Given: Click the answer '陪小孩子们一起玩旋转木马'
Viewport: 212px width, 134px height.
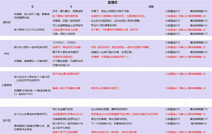Looking at the screenshot, I should 68,123.
